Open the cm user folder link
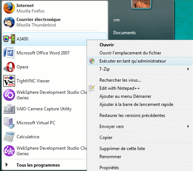193x171 pixels. click(x=116, y=20)
